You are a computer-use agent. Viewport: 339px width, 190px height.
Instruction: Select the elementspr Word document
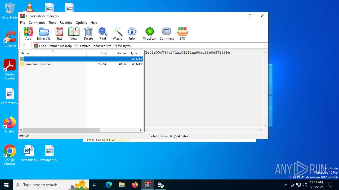click(29, 153)
